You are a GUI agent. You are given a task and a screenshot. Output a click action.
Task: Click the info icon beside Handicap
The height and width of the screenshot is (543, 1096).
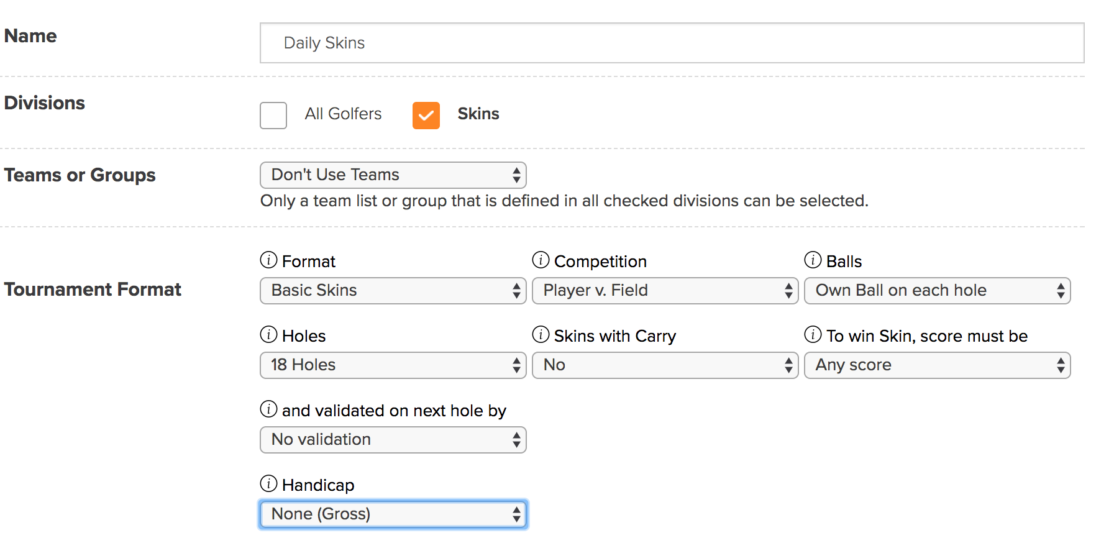point(268,483)
